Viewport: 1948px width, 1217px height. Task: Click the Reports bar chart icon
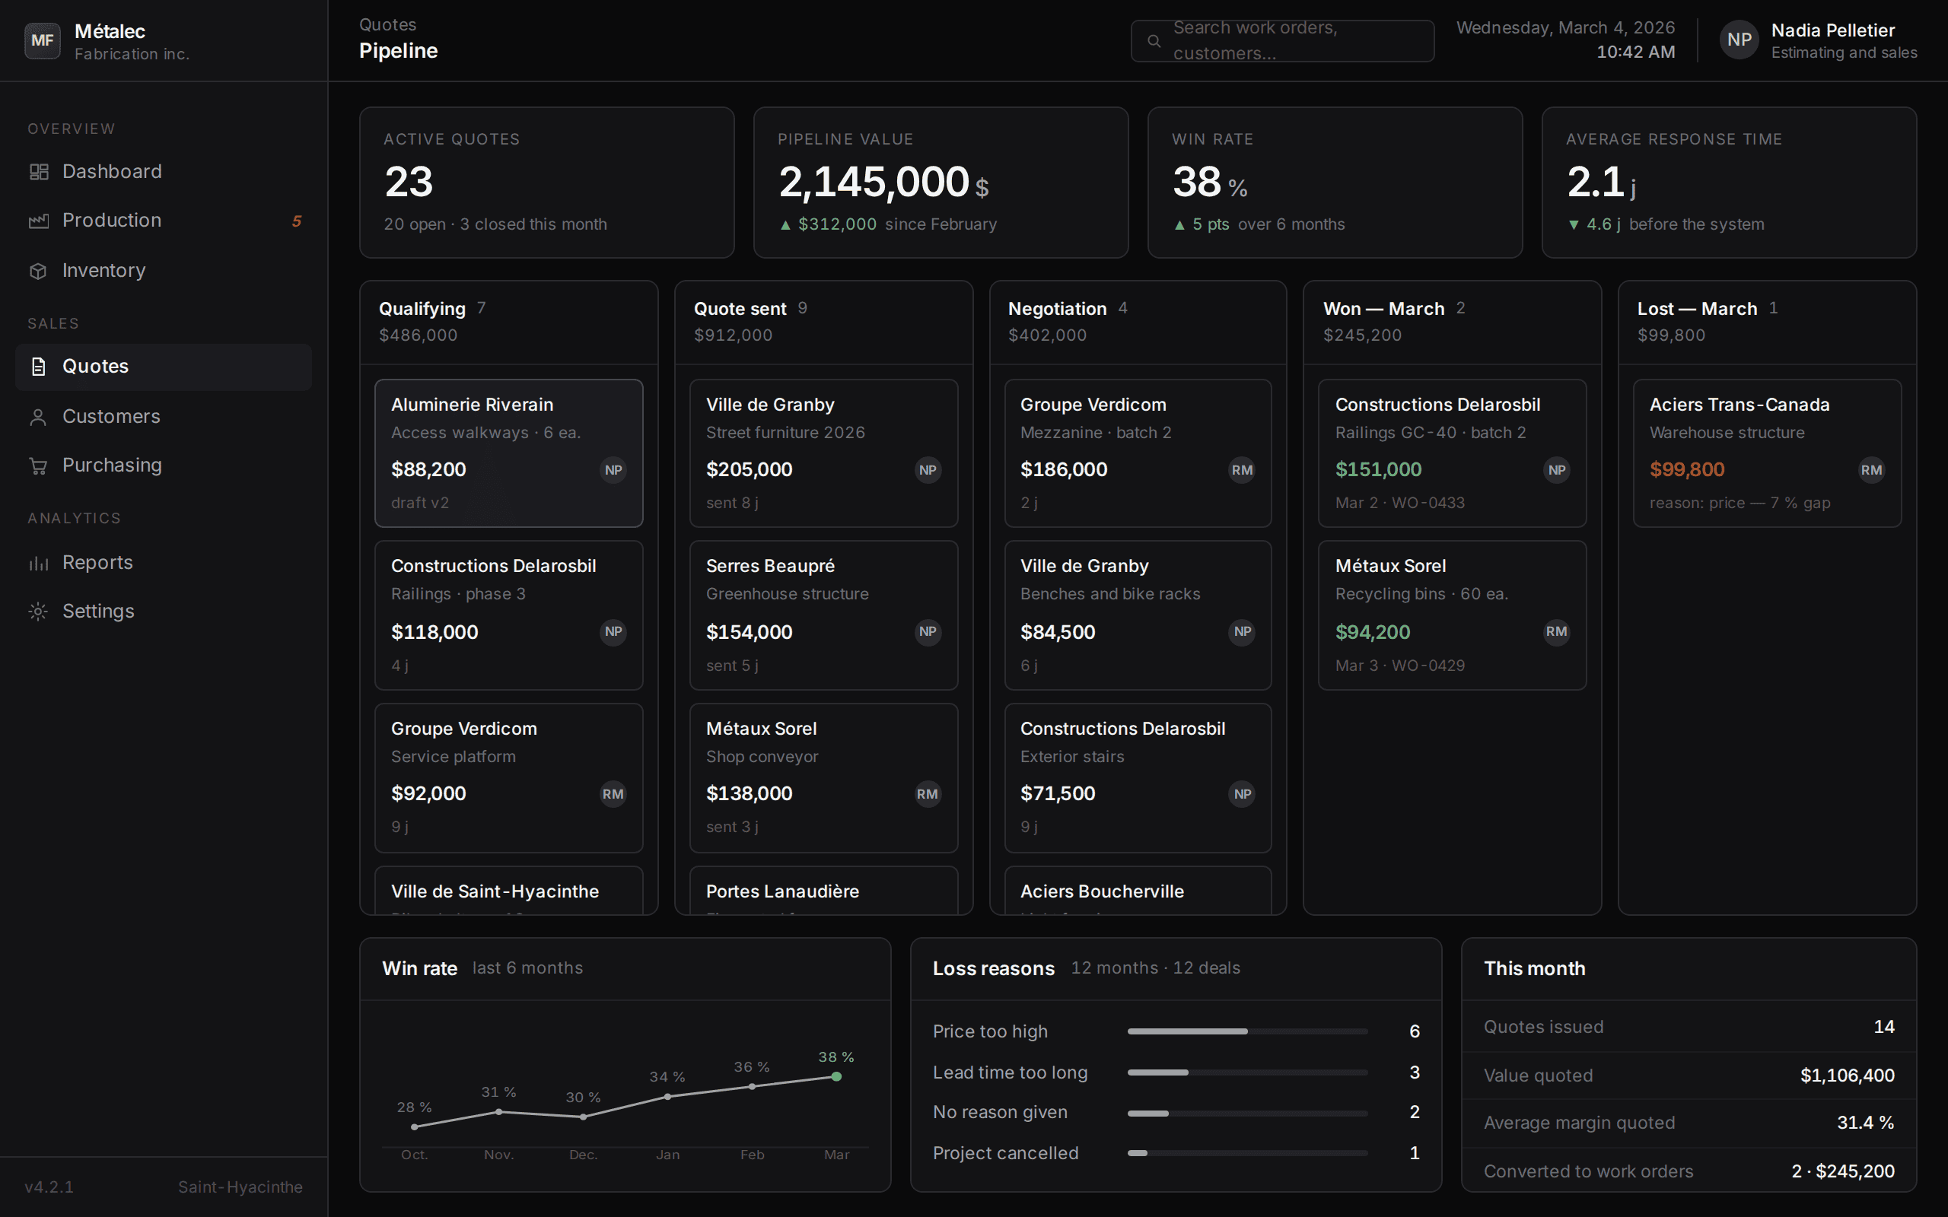point(39,563)
